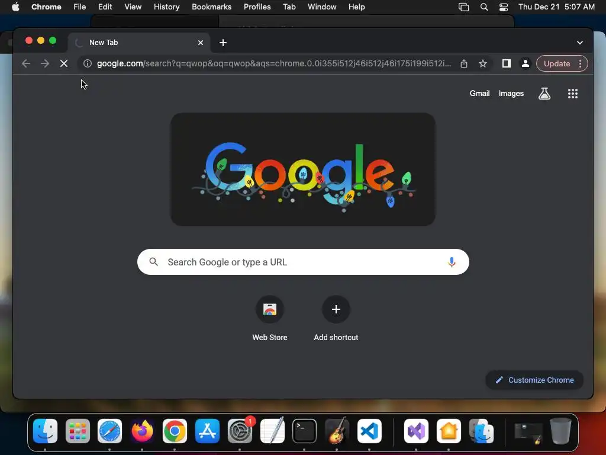Launch Safari from the dock
The image size is (606, 455).
pyautogui.click(x=109, y=431)
